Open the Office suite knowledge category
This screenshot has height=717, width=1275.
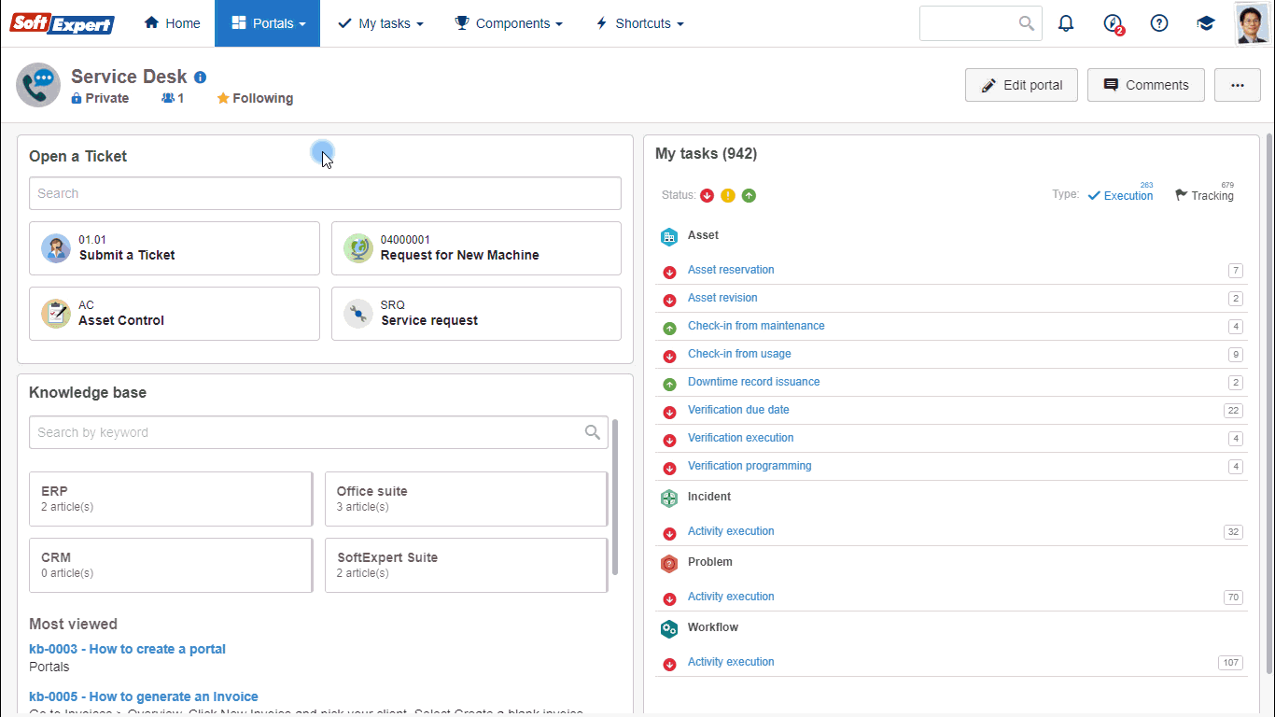click(467, 499)
